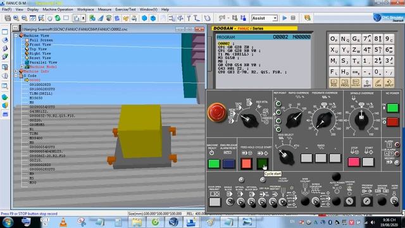Click the number 0 key on keypad
The image size is (405, 228).
[378, 72]
